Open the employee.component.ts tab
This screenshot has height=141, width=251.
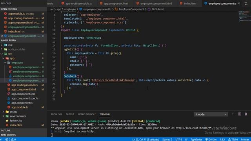click(222, 4)
